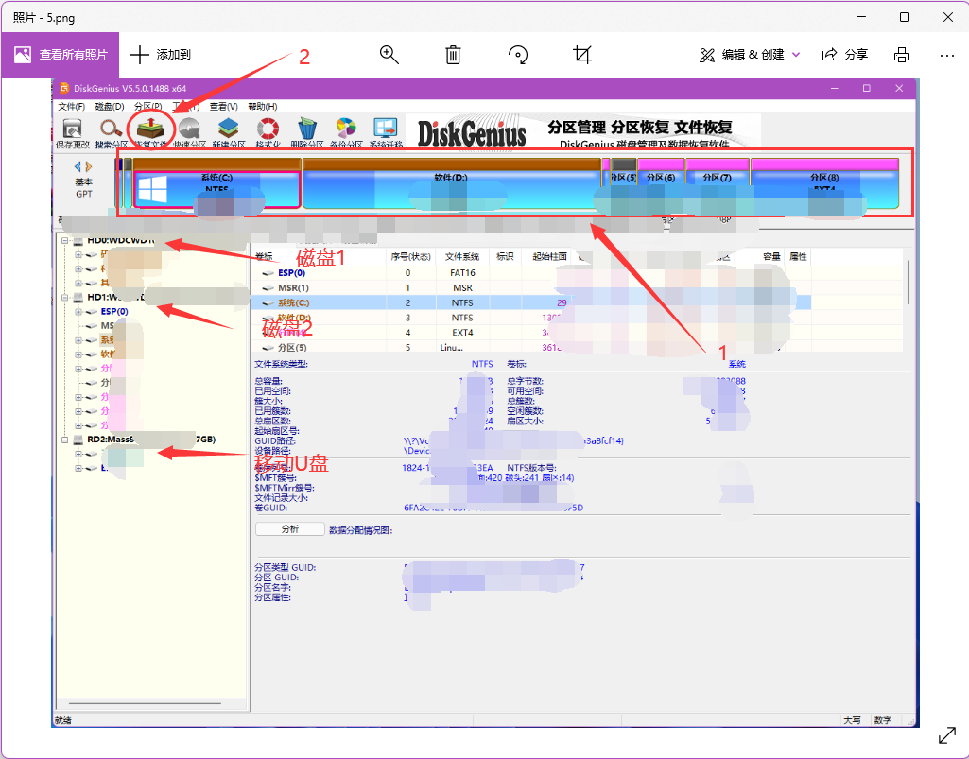Viewport: 969px width, 759px height.
Task: Click the 文件系统 column header
Action: 462,256
